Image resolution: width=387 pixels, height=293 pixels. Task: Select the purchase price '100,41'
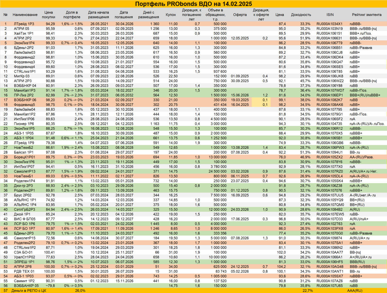pos(50,253)
